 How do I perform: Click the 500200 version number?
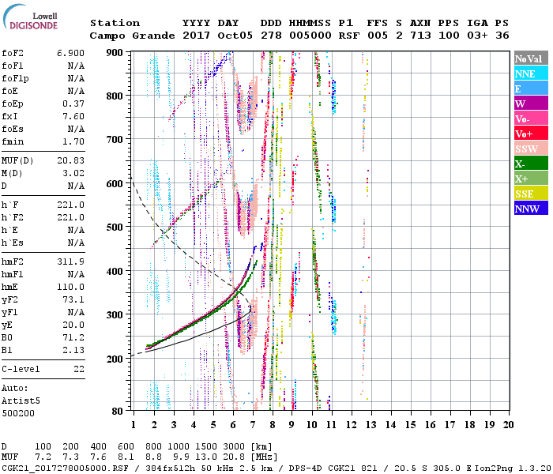[18, 414]
